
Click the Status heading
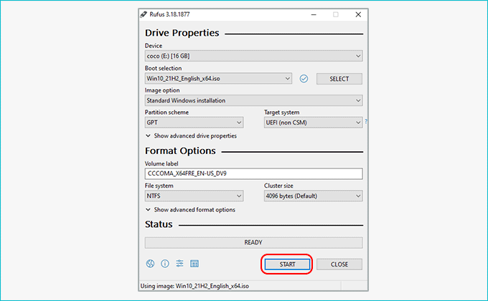[x=159, y=224]
